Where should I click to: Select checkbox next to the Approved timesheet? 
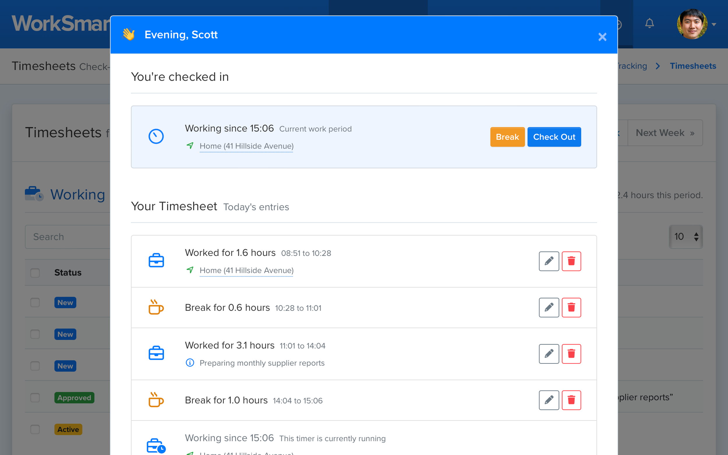point(35,398)
